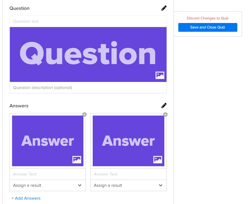Expand the chevron on first result selector
The width and height of the screenshot is (248, 204).
pos(80,185)
